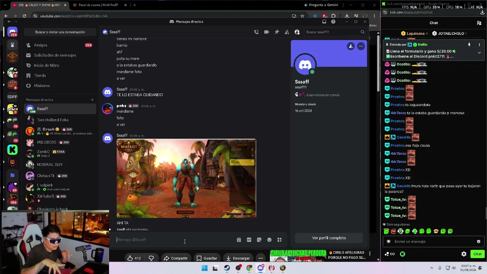Open Steam from the taskbar

pos(227,268)
